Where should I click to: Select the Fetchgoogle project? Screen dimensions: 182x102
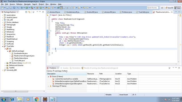tap(11, 25)
